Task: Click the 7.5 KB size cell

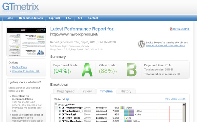Action: [x=116, y=111]
